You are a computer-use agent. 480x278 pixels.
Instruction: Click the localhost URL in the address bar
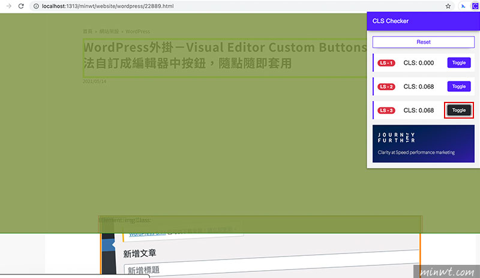tap(108, 6)
